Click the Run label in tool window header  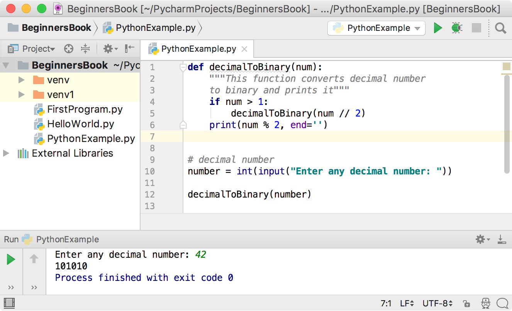11,239
